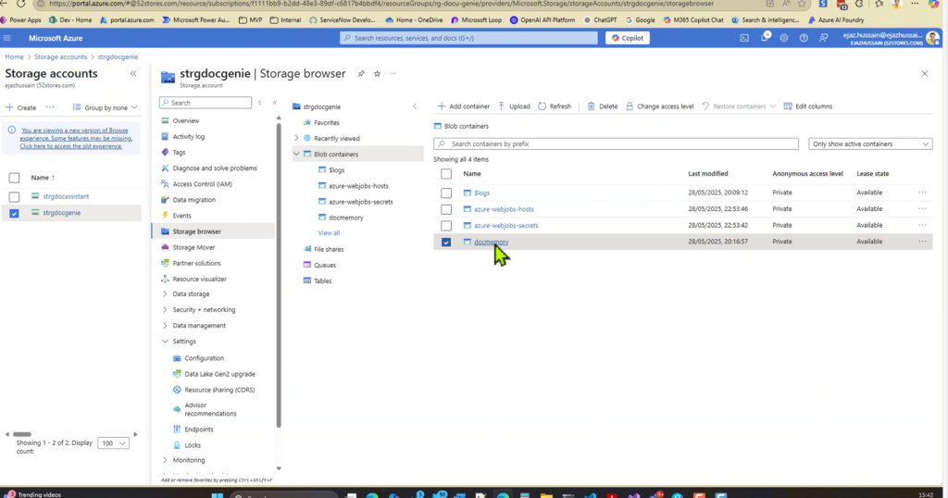Expand Data storage menu section
This screenshot has width=948, height=498.
(165, 293)
